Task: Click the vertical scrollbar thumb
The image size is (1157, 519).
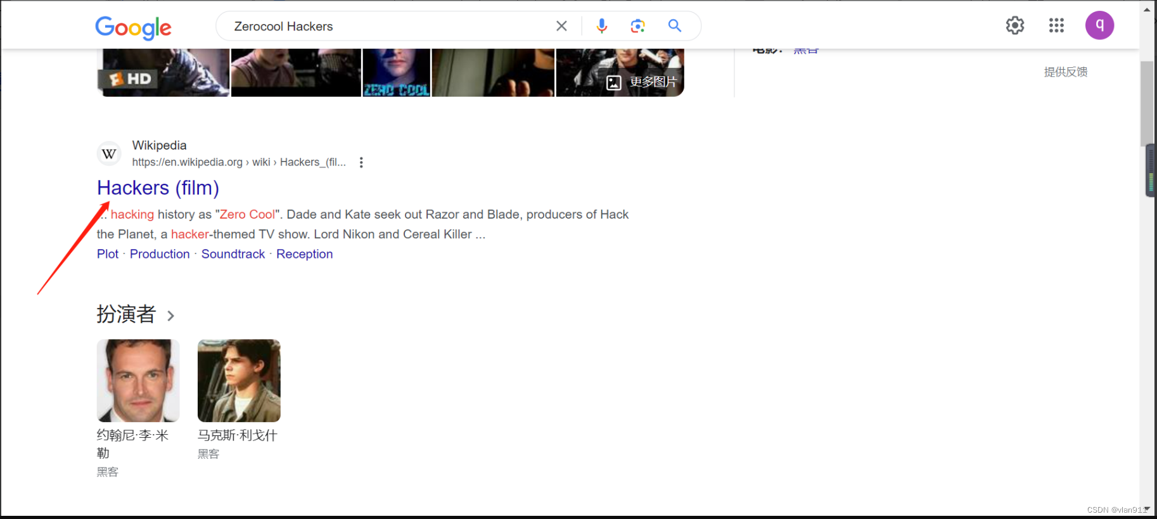Action: click(1147, 103)
